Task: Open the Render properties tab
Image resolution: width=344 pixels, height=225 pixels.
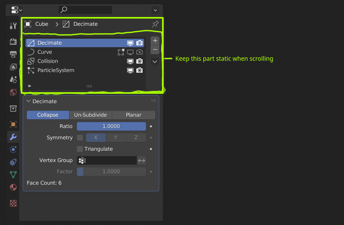Action: (x=13, y=41)
